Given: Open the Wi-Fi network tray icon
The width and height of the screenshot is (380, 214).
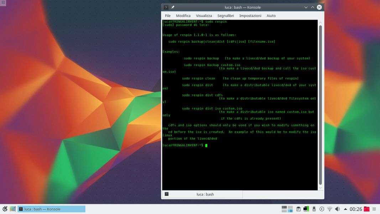Looking at the screenshot, I should pos(329,209).
